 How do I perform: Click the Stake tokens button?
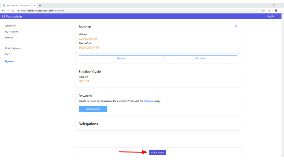click(158, 153)
